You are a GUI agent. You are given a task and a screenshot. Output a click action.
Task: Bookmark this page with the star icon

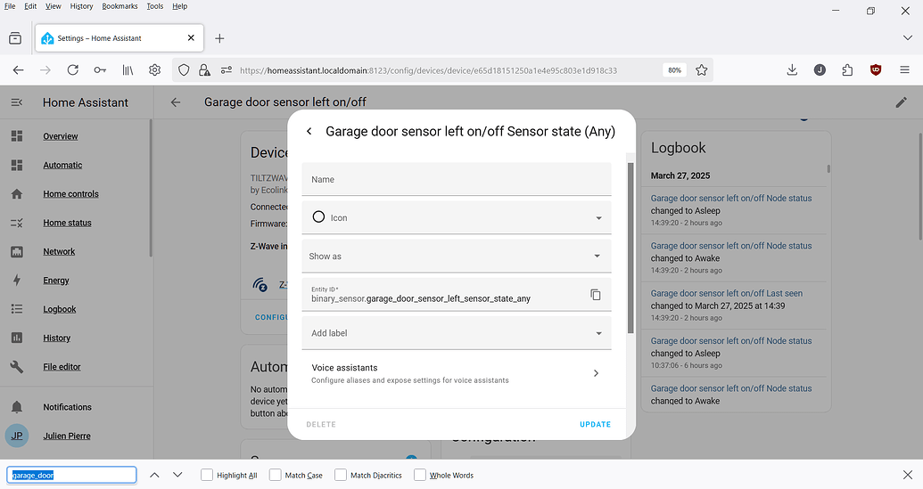(701, 70)
